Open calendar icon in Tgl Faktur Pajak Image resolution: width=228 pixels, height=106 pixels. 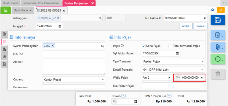(177, 53)
